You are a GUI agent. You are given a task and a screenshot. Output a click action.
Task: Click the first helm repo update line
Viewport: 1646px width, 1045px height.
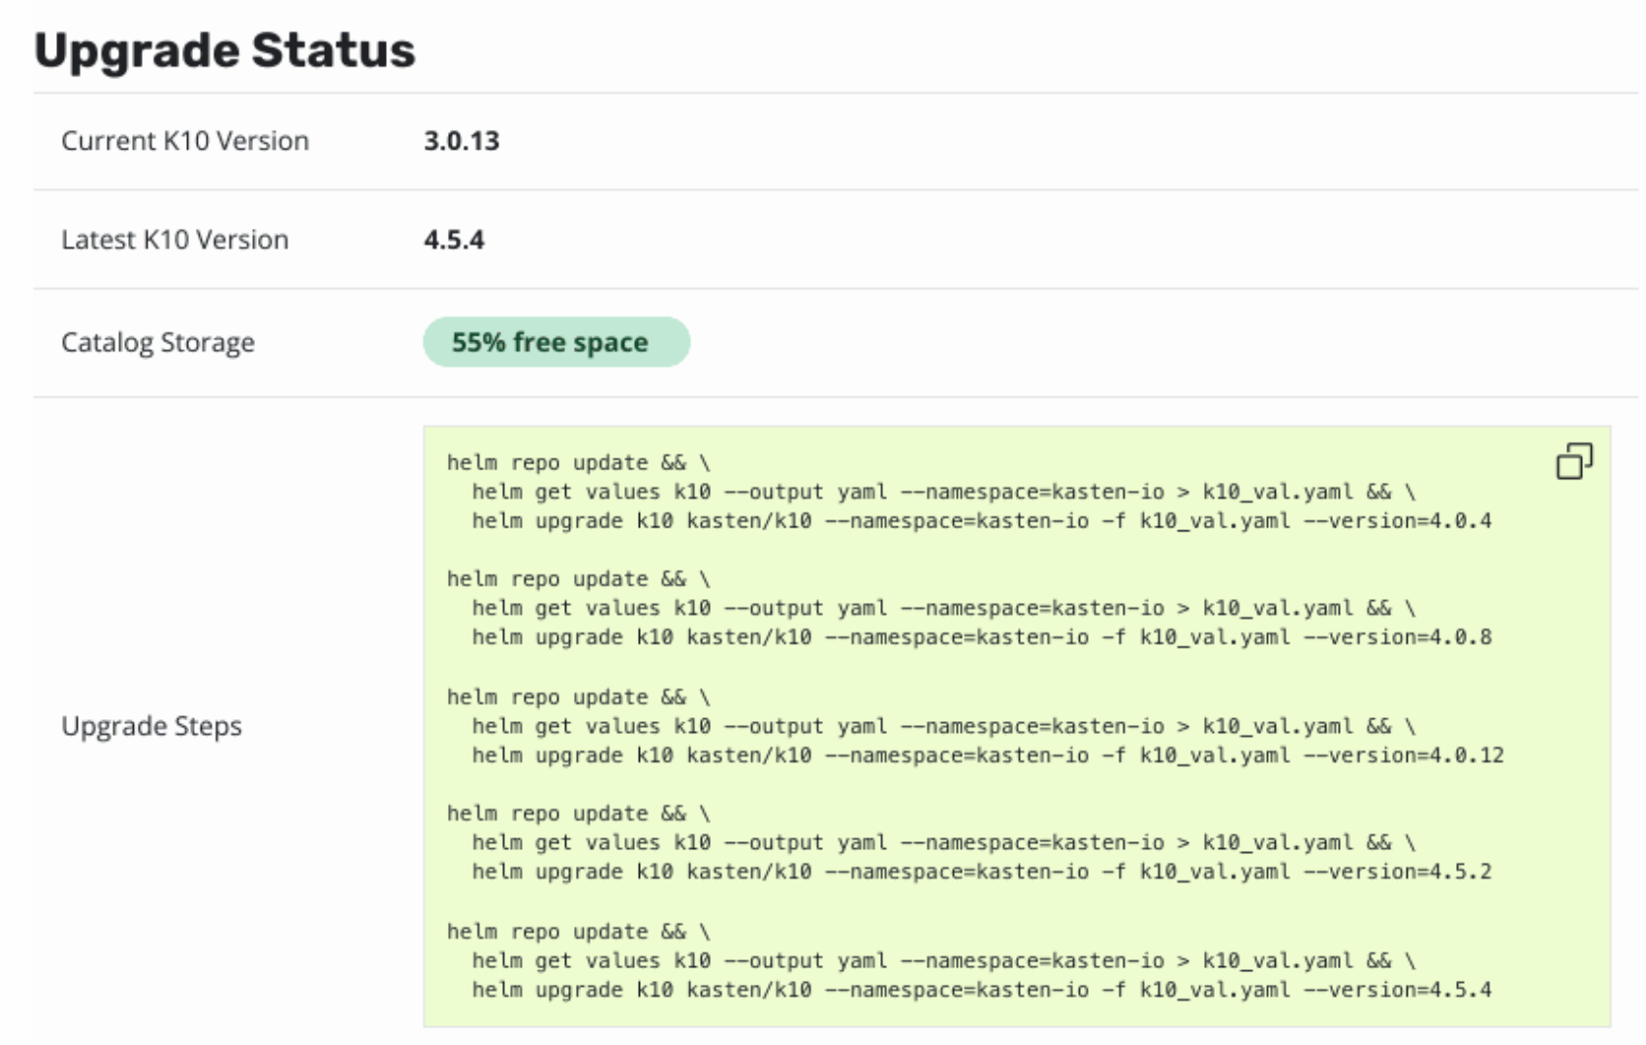(578, 462)
